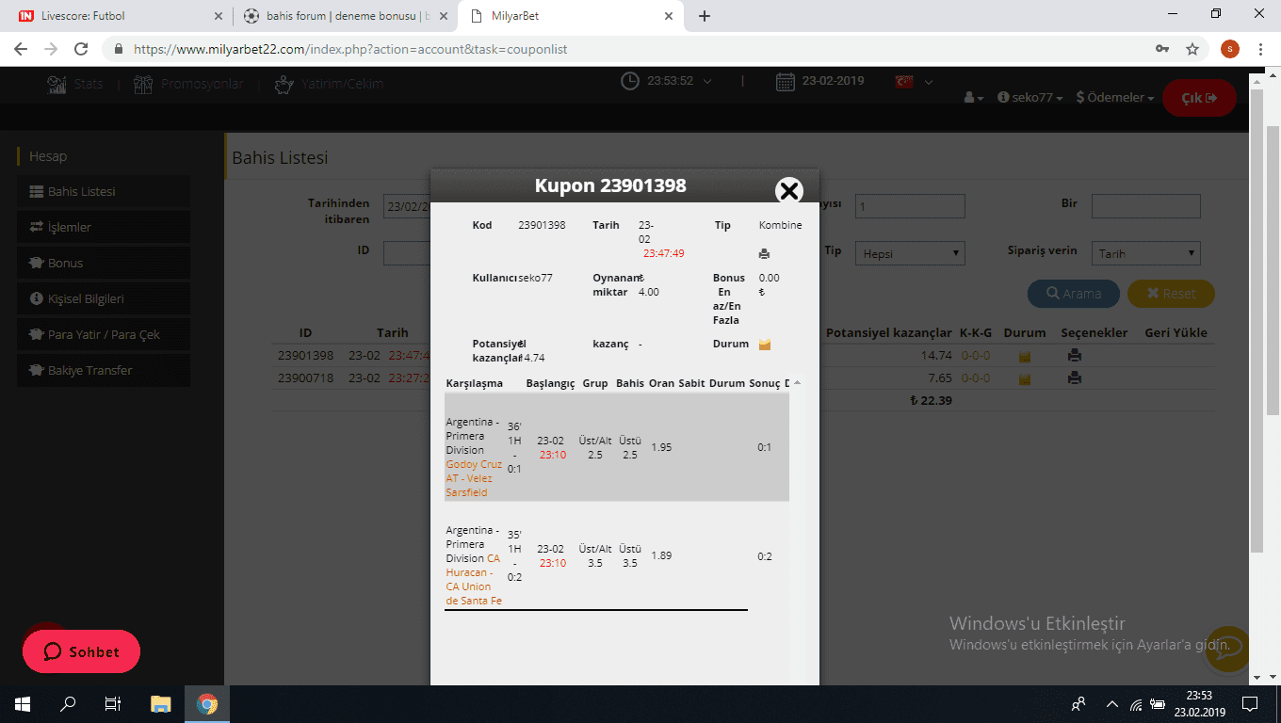Open Para Yatır / Para Çek
1281x723 pixels.
pyautogui.click(x=104, y=334)
